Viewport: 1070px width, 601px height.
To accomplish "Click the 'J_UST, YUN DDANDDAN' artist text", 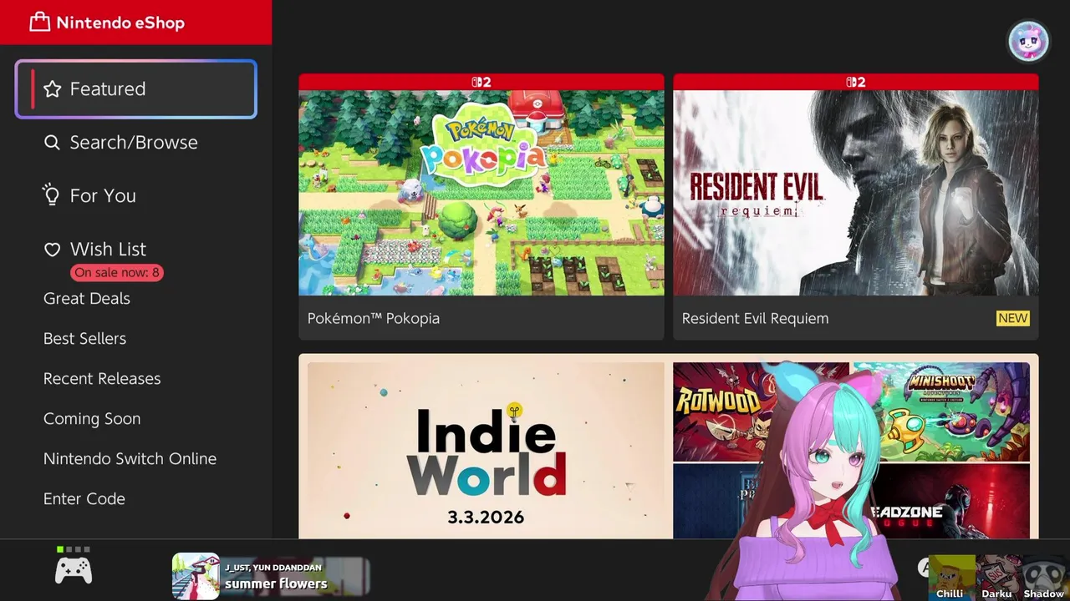I will tap(273, 568).
